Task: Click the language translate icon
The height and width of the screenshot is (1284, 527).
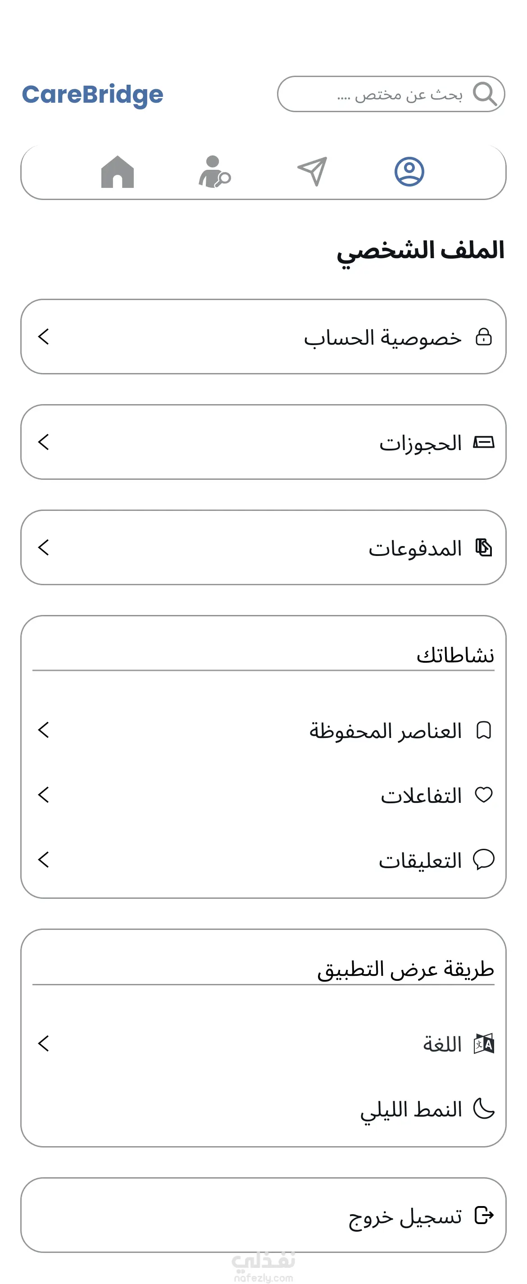Action: click(x=484, y=1044)
